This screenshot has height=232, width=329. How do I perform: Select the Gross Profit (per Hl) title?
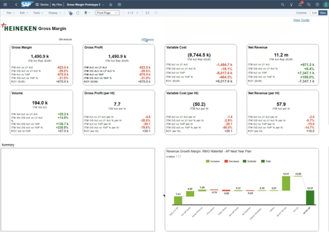coord(99,93)
